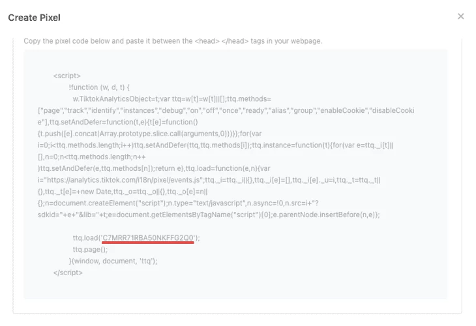The width and height of the screenshot is (476, 326).
Task: Click the document.createElement("script") line
Action: (178, 203)
